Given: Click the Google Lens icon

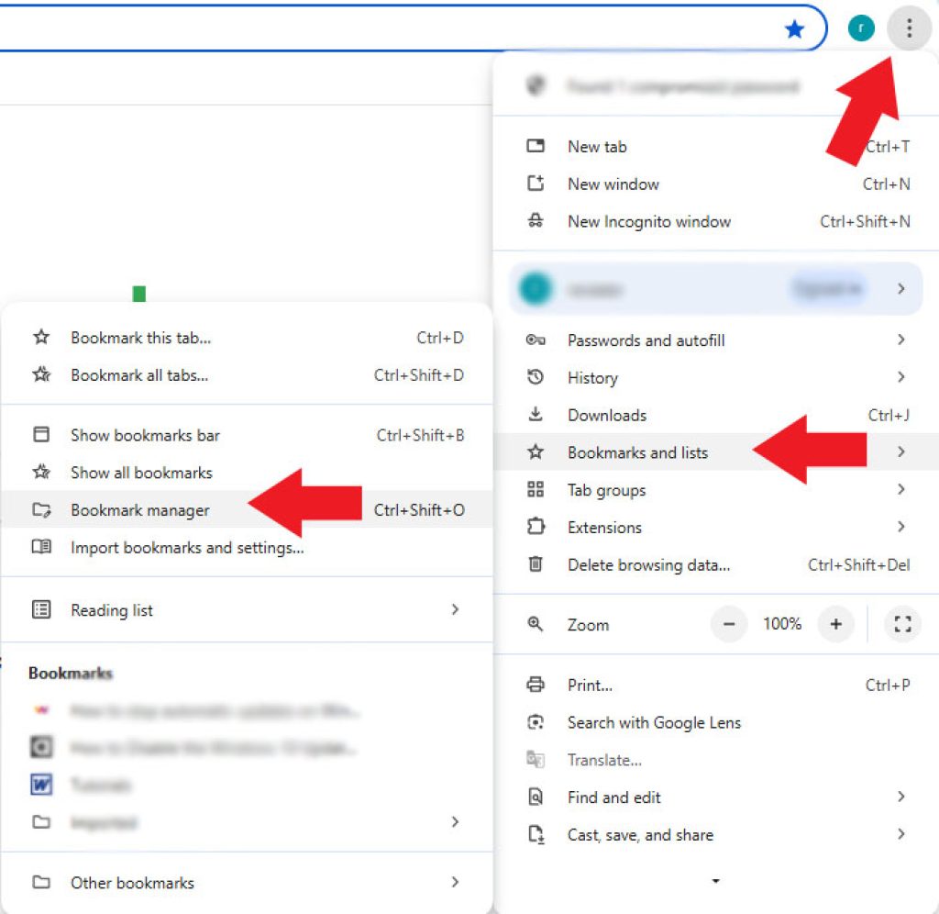Looking at the screenshot, I should point(536,721).
